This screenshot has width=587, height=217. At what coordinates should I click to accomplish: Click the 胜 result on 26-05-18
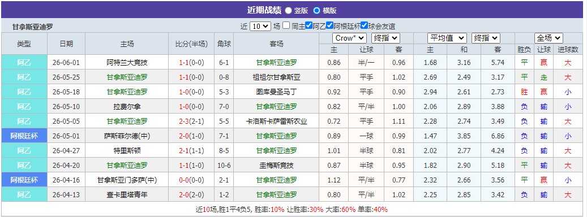coord(525,92)
